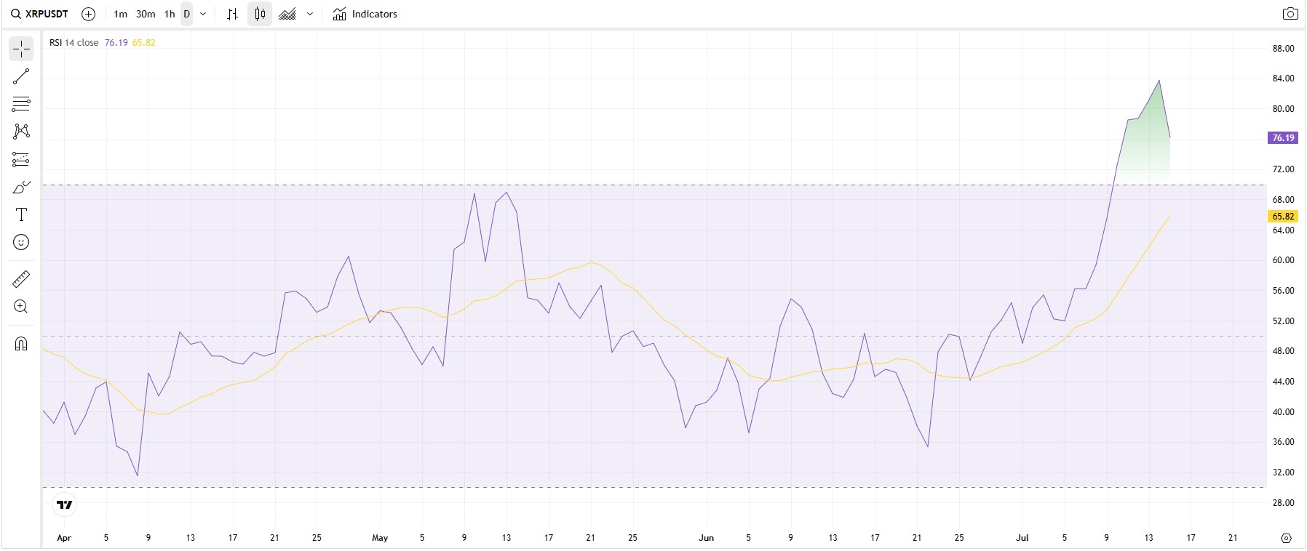The height and width of the screenshot is (551, 1307).
Task: Open the horizontal lines/Fib tool group
Action: [21, 104]
